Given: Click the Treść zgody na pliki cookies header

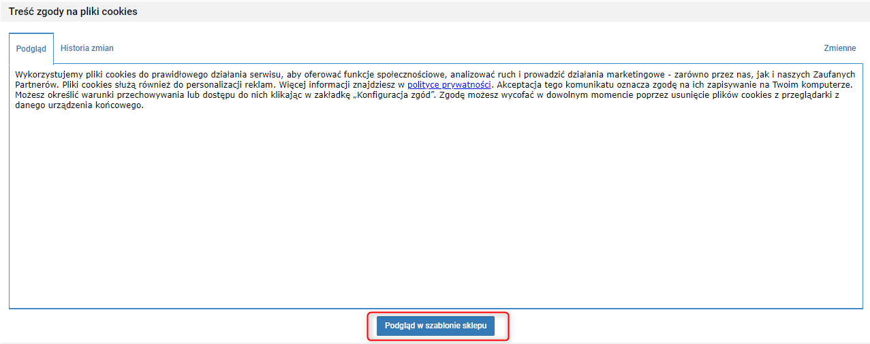Looking at the screenshot, I should pos(73,12).
